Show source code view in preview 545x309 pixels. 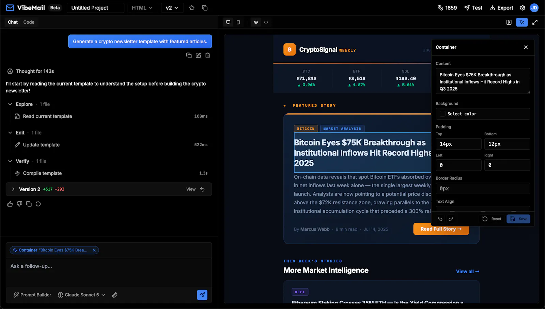click(266, 22)
